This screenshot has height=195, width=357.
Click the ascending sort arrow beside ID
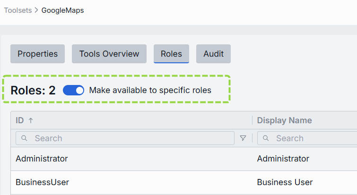click(x=31, y=120)
